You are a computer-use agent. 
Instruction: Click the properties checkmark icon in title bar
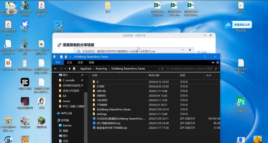click(x=61, y=57)
